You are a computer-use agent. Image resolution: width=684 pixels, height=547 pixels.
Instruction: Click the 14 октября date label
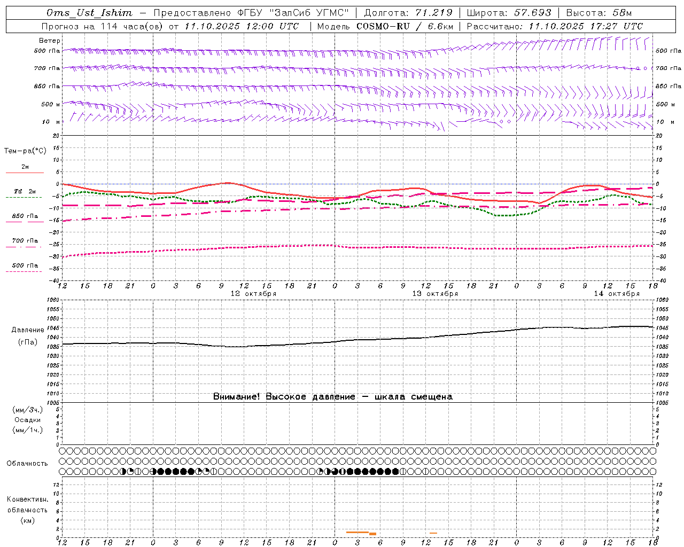coord(617,294)
